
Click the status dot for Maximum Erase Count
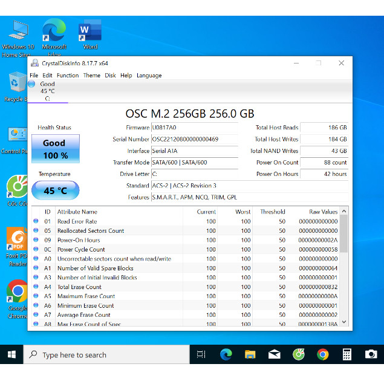36,296
